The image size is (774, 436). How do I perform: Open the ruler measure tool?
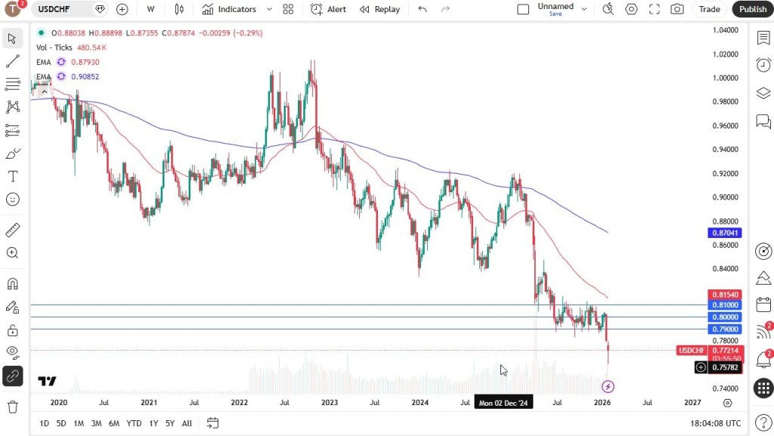click(x=13, y=230)
